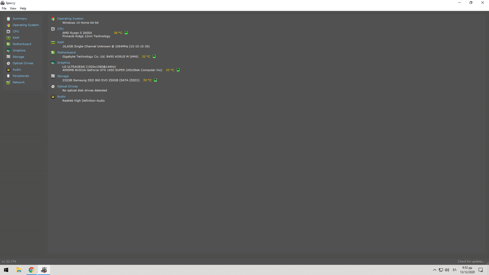Click the CPU heading link in summary
The height and width of the screenshot is (275, 489).
tap(60, 29)
